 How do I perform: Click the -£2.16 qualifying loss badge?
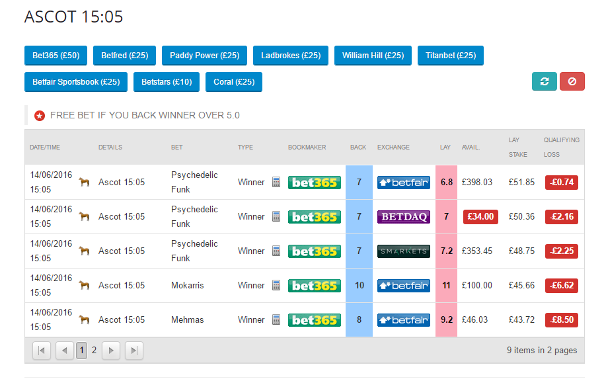pos(562,216)
